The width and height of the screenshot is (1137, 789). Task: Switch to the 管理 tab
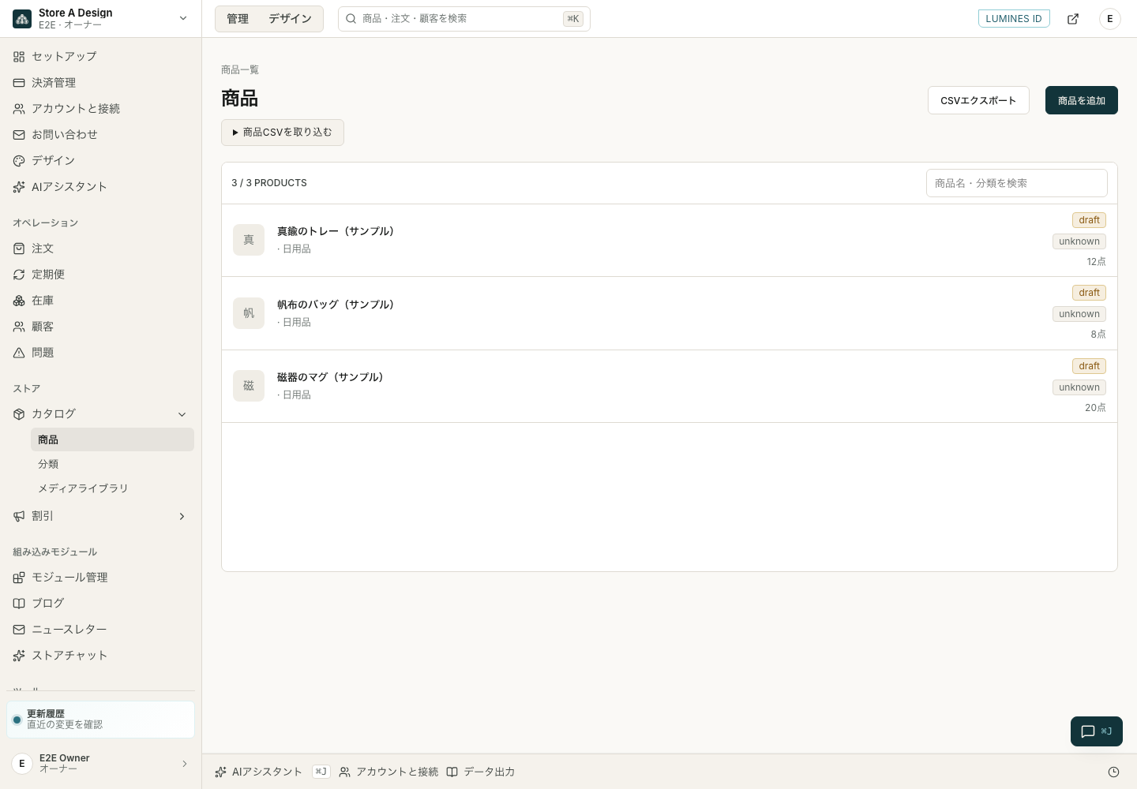[x=238, y=19]
